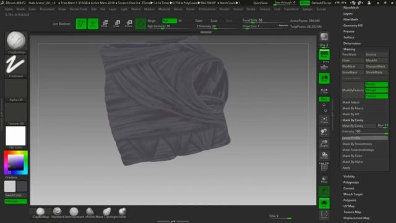Open the Material menu
Screen dimensions: 396x223
click(164, 9)
